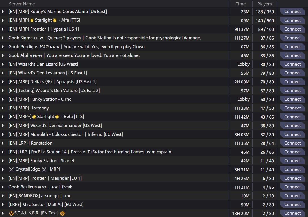
Task: Connect to Rouny's Marine Corps Alamo
Action: (292, 12)
